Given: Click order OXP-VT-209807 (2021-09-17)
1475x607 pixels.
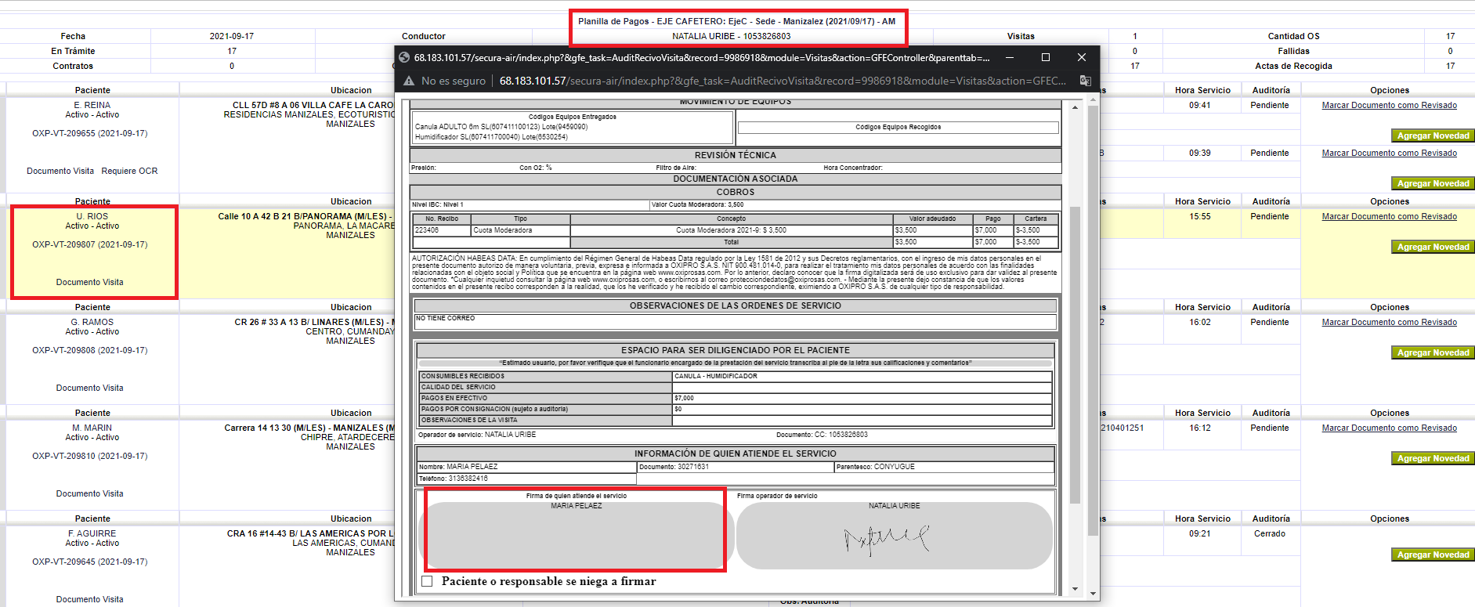Looking at the screenshot, I should pos(89,244).
